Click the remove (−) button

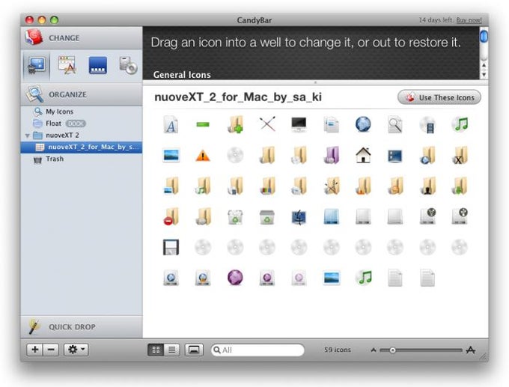pyautogui.click(x=51, y=350)
